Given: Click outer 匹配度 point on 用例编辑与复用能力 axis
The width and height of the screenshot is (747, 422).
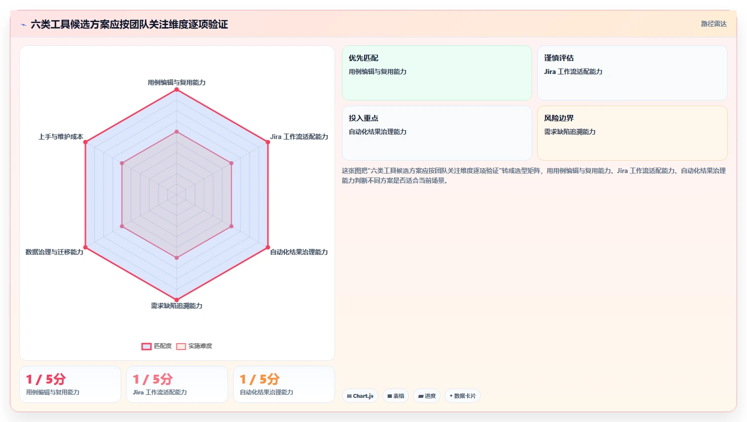Looking at the screenshot, I should pyautogui.click(x=176, y=89).
